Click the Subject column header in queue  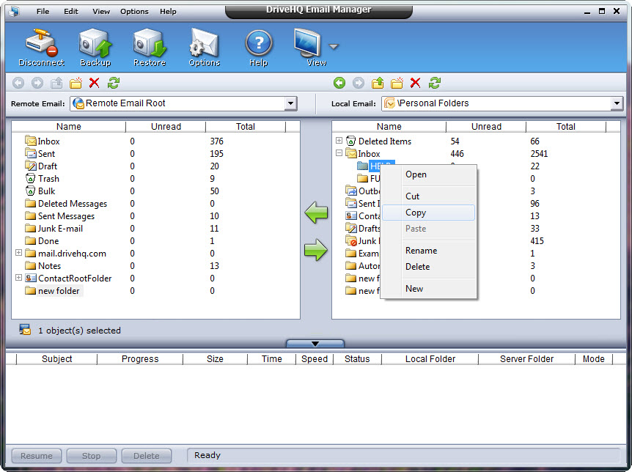click(57, 358)
